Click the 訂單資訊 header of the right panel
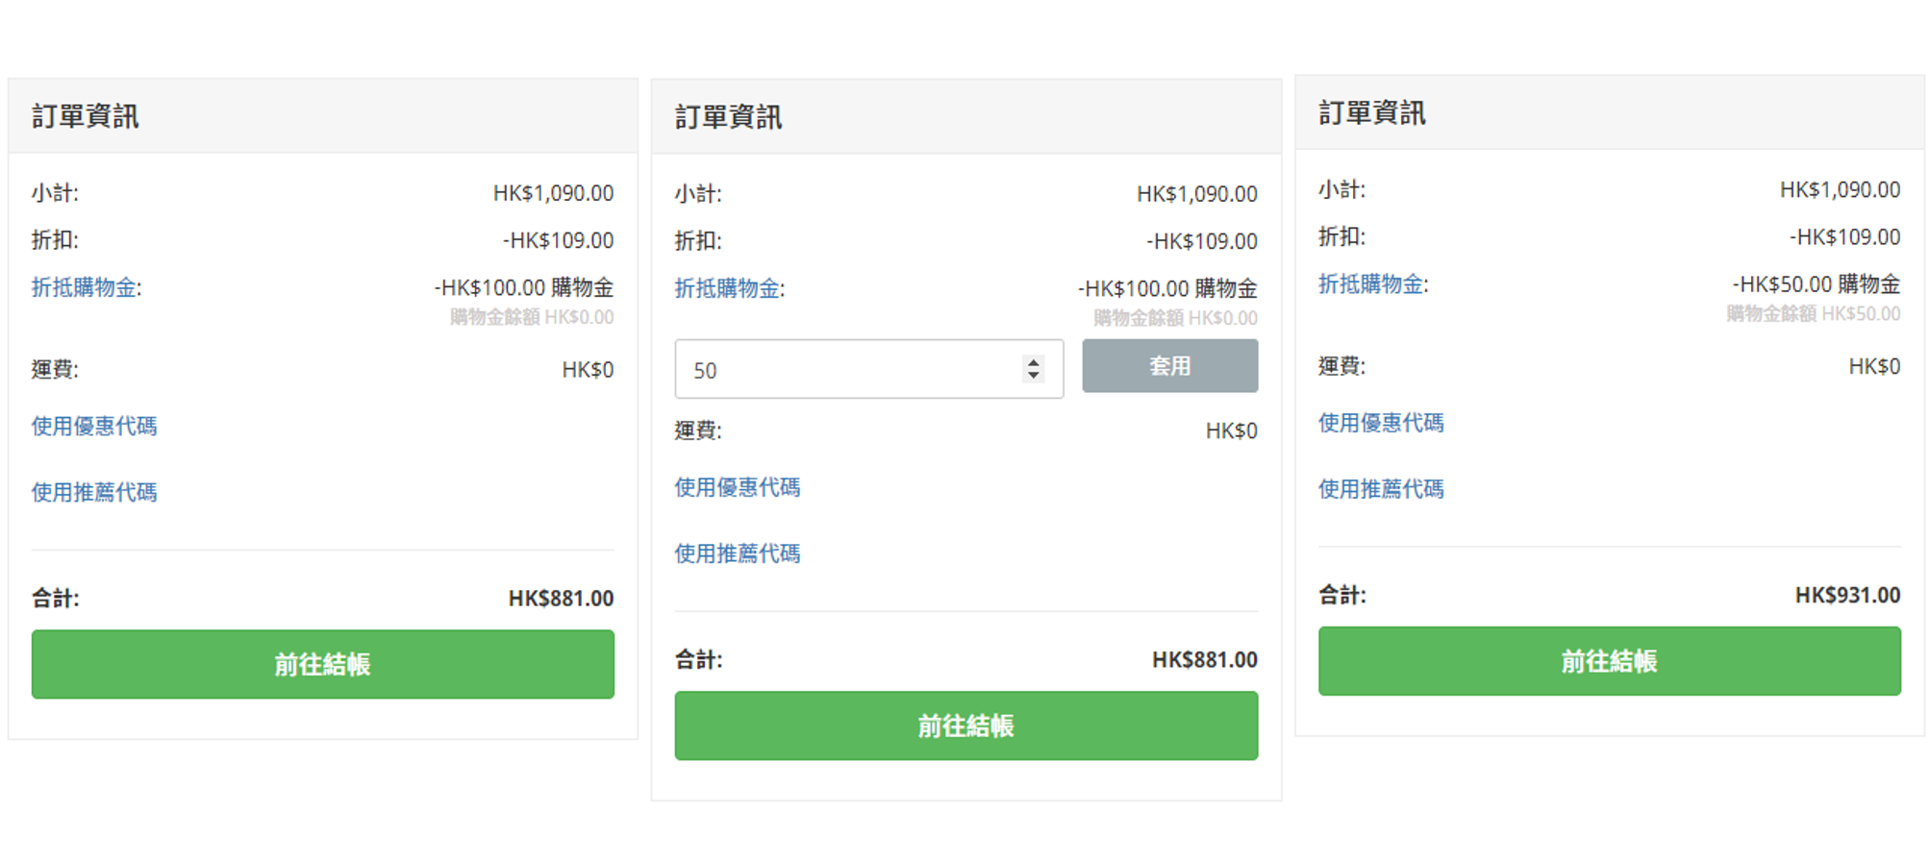The image size is (1930, 860). (1372, 113)
